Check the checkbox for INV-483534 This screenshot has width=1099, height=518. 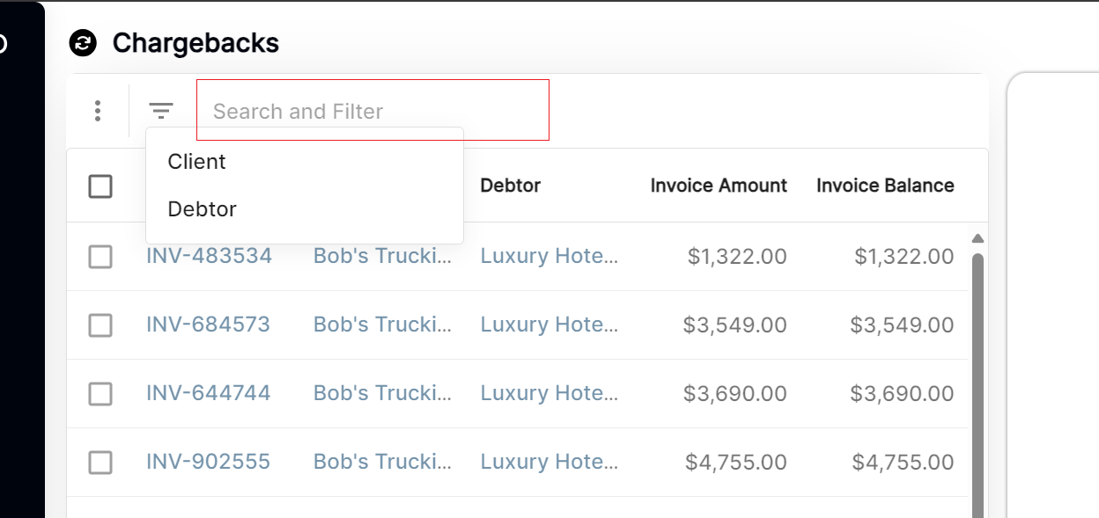(x=100, y=256)
